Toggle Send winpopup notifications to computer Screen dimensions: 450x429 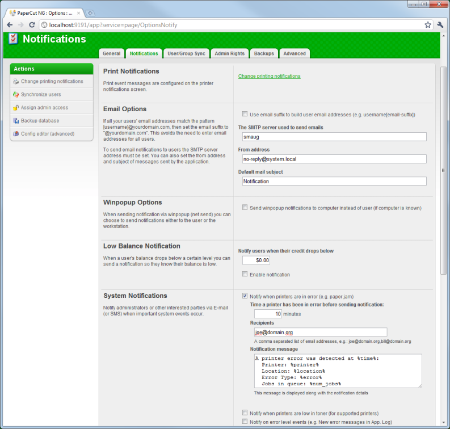point(245,208)
